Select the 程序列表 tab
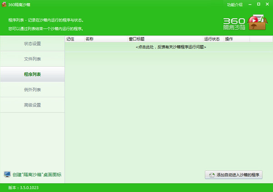 coord(32,74)
